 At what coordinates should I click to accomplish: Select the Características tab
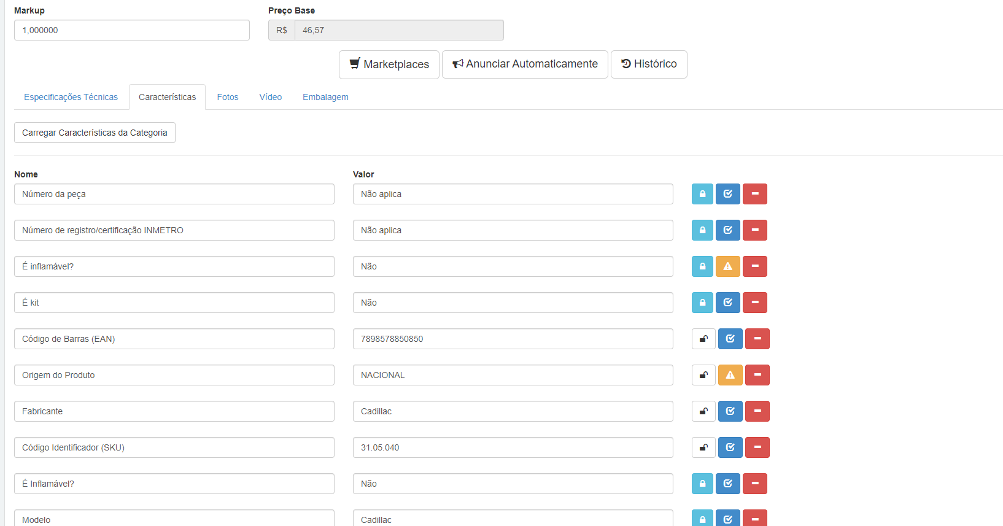point(167,97)
